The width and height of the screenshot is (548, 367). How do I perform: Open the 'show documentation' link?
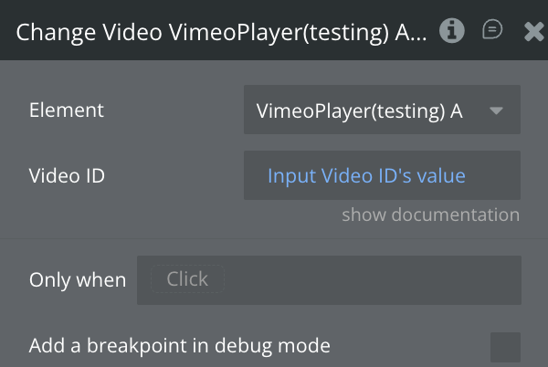(430, 215)
